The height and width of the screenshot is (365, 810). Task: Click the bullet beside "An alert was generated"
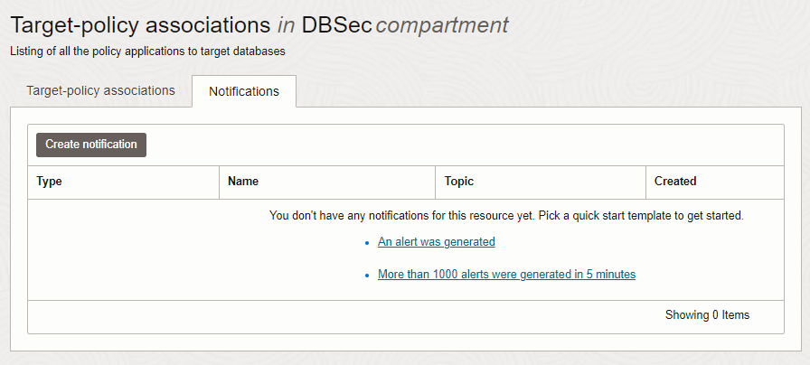click(x=367, y=243)
